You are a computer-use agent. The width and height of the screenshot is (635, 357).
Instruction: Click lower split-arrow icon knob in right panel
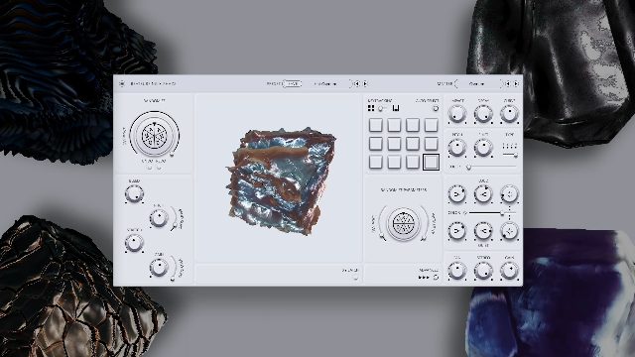coord(483,231)
